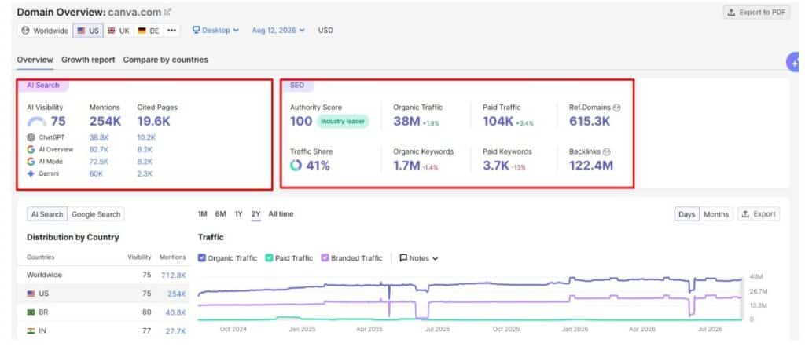Image resolution: width=805 pixels, height=354 pixels.
Task: Switch to Overview tab
Action: 35,60
